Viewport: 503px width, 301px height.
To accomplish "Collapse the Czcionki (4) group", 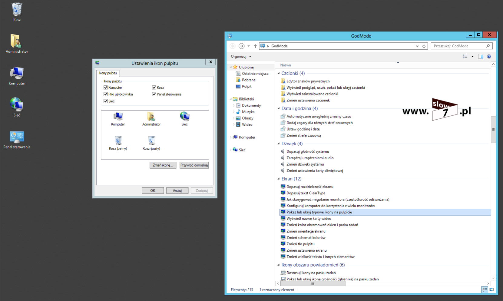I will [279, 73].
